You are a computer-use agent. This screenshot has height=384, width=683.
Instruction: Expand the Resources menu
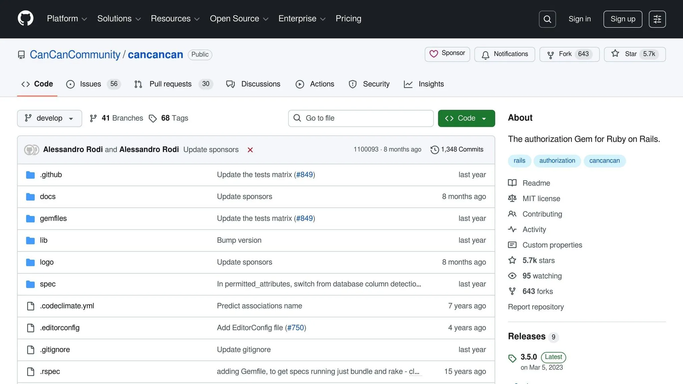(x=175, y=19)
